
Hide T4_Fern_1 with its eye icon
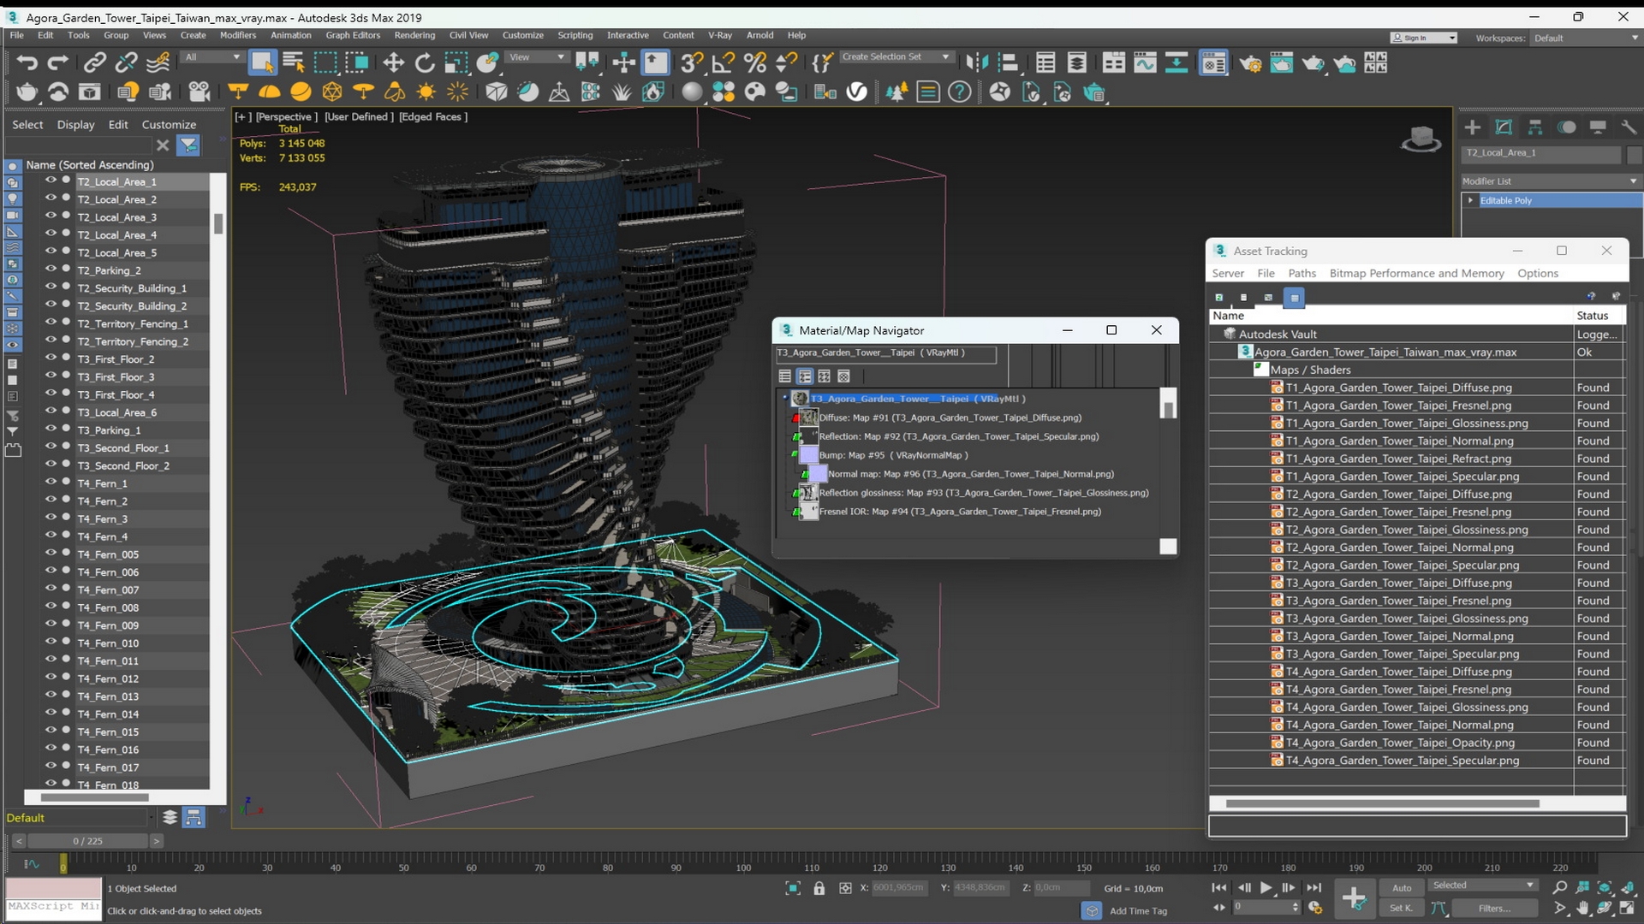(51, 483)
